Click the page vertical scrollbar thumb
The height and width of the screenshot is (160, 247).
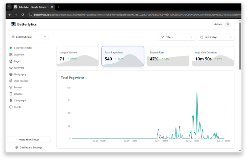click(240, 46)
